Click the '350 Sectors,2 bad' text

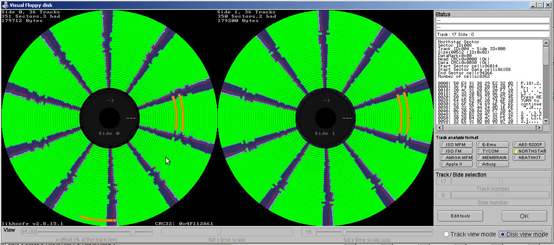click(x=246, y=16)
